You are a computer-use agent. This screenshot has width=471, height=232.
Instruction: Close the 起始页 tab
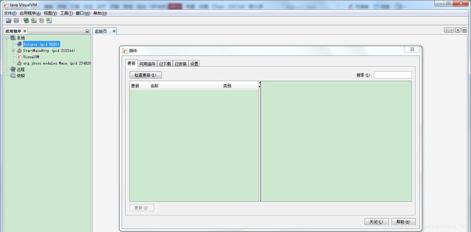pyautogui.click(x=114, y=31)
